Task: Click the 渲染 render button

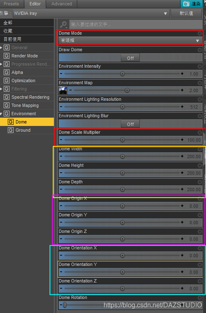Action: tap(192, 4)
